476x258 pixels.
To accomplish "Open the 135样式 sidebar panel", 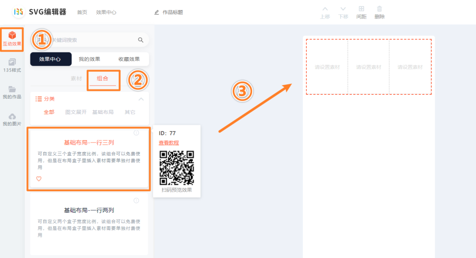I will 12,65.
